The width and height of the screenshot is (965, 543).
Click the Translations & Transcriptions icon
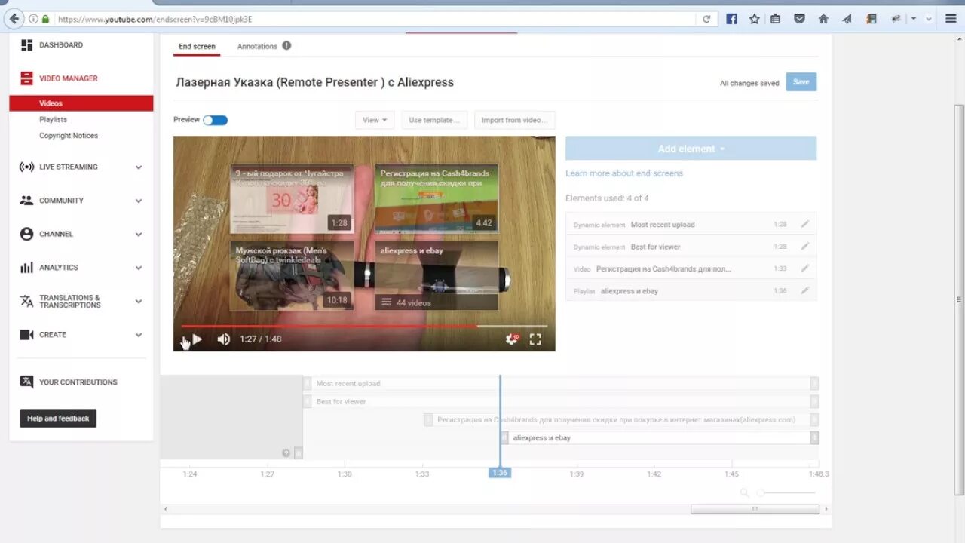[x=26, y=302]
